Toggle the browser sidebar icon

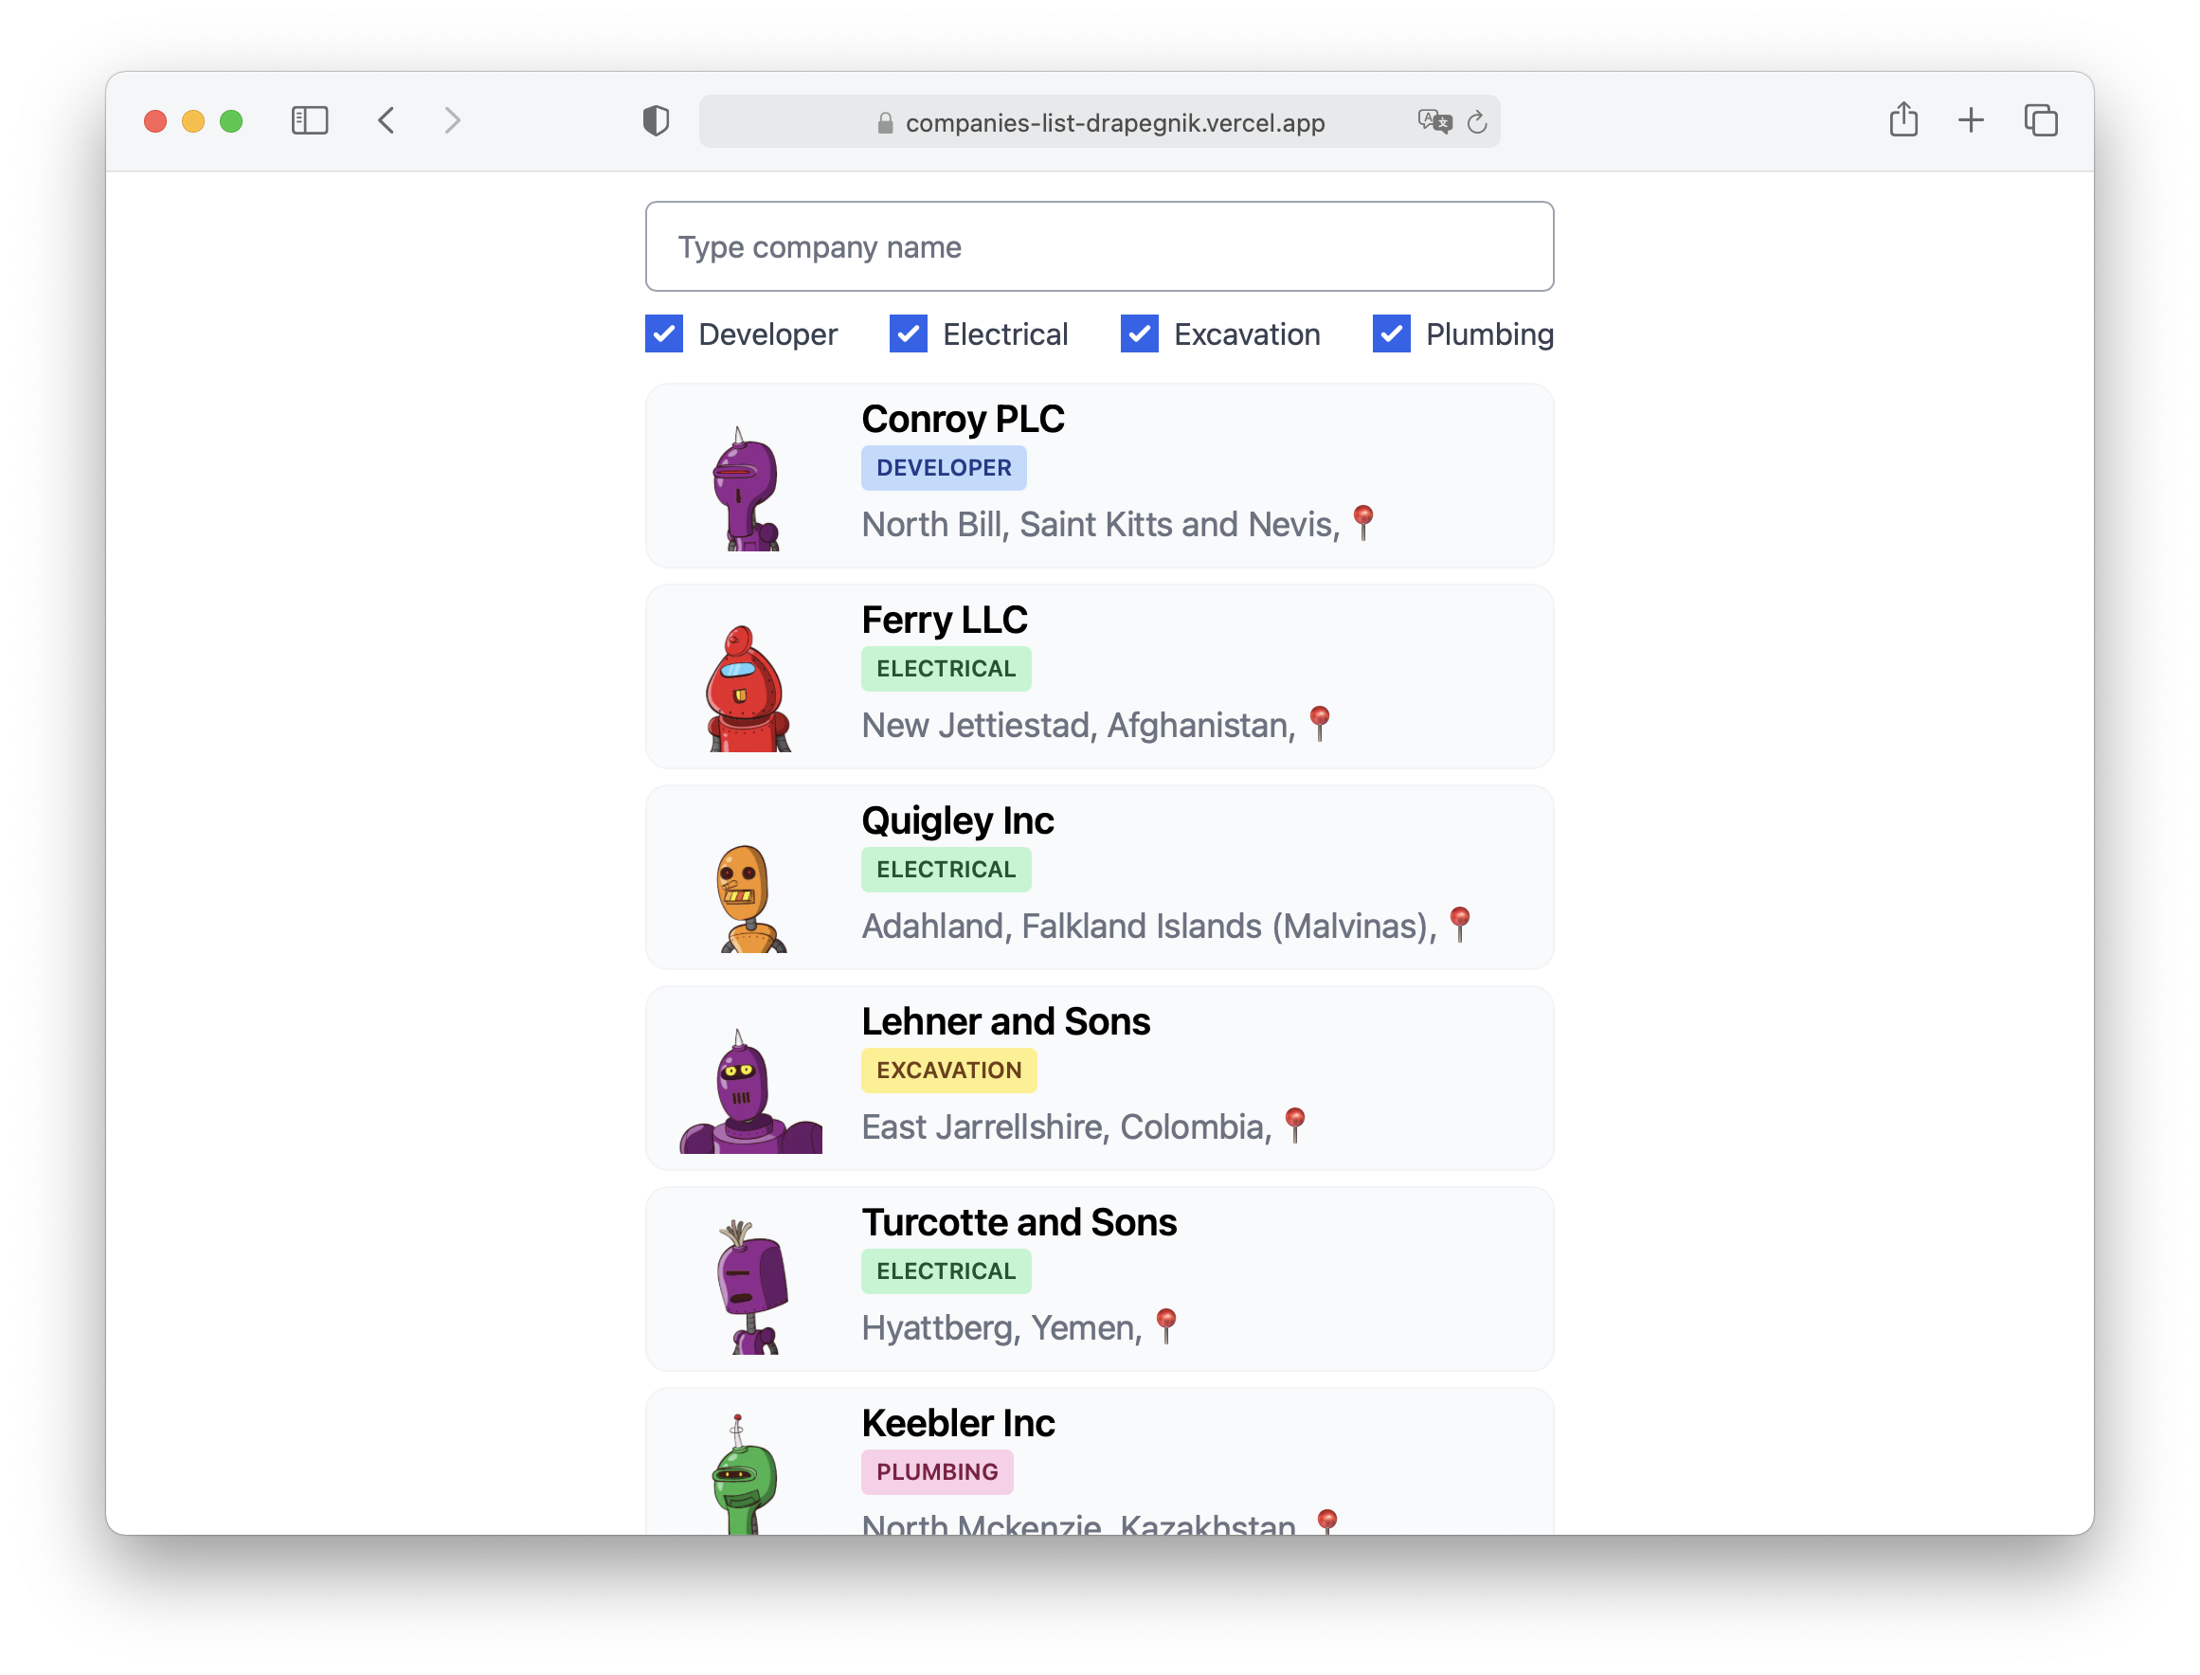309,120
